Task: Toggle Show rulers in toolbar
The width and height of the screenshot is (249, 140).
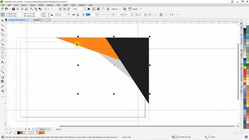Action: (x=94, y=9)
